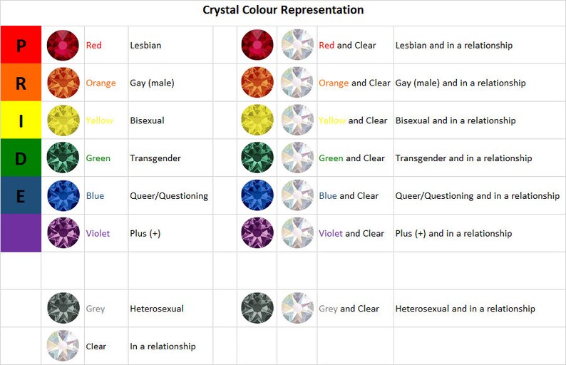Select the orange R color block
The height and width of the screenshot is (365, 566).
coord(21,82)
